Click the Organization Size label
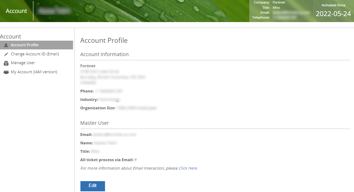 tap(98, 108)
